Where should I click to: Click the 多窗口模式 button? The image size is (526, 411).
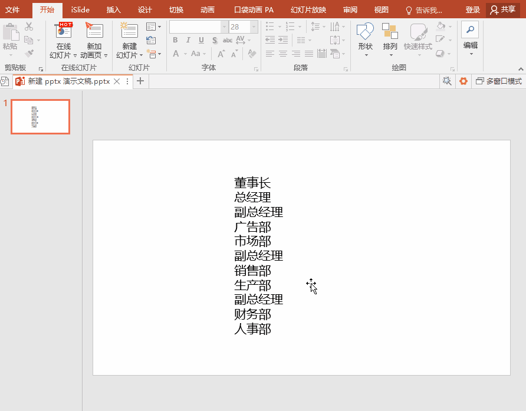(x=499, y=81)
